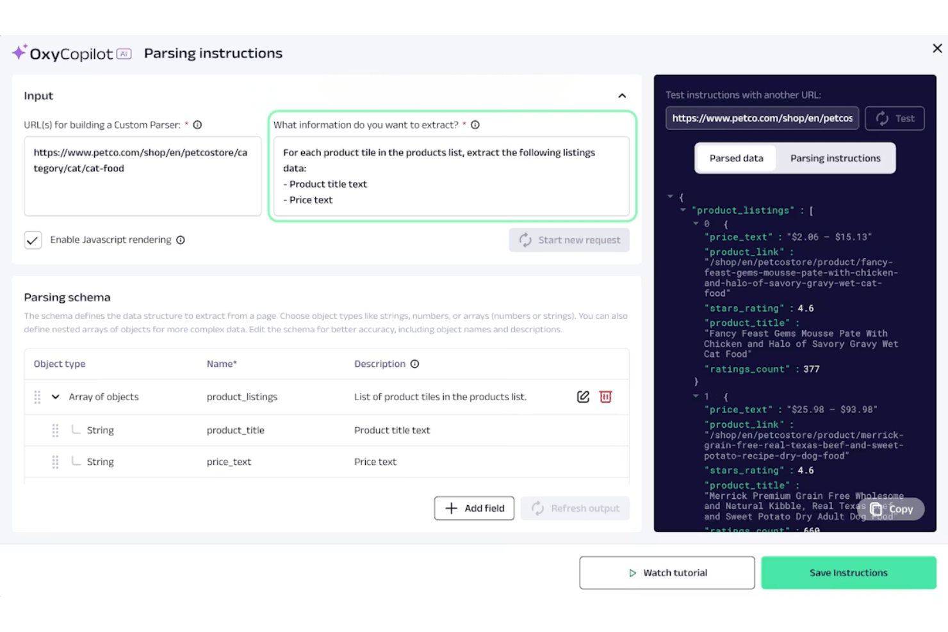Image resolution: width=948 pixels, height=632 pixels.
Task: Edit the product_listings field
Action: [583, 397]
